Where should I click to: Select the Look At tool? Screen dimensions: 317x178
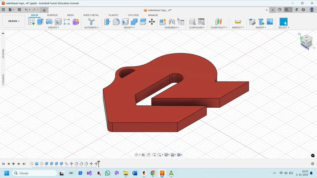pos(143,155)
